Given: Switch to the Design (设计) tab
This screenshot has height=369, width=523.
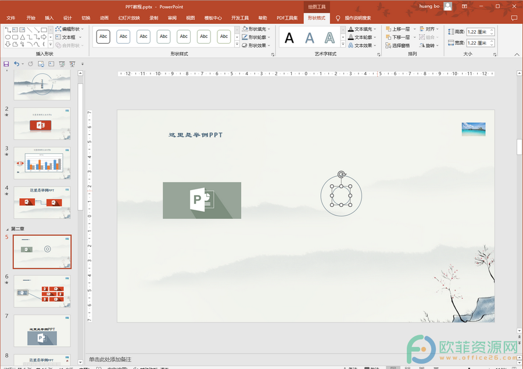Looking at the screenshot, I should [67, 17].
